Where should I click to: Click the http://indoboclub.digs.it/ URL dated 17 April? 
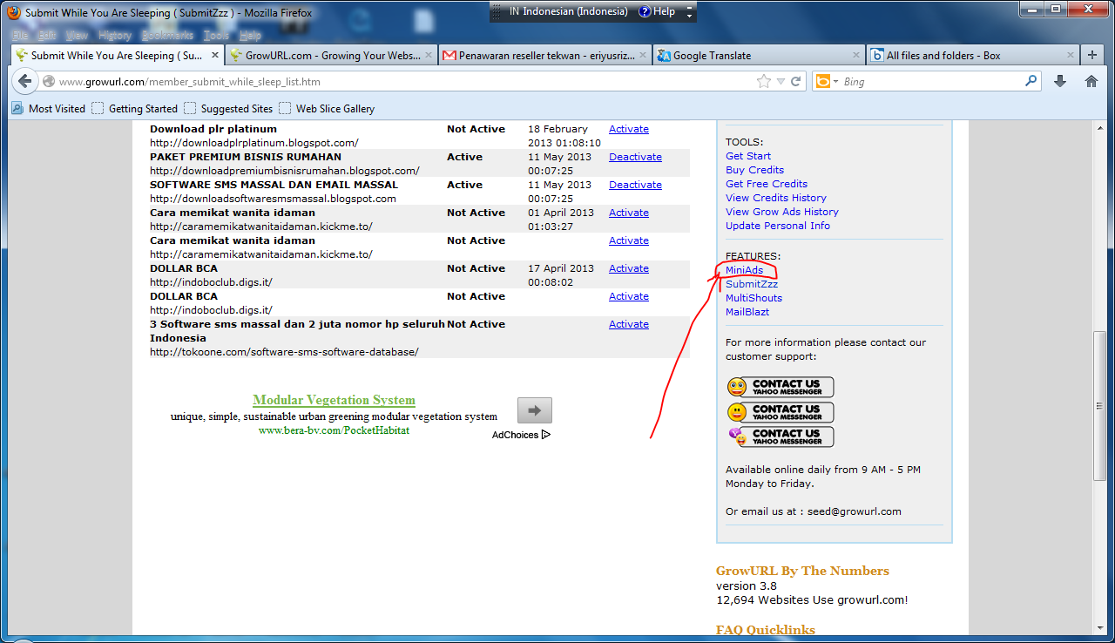[211, 282]
